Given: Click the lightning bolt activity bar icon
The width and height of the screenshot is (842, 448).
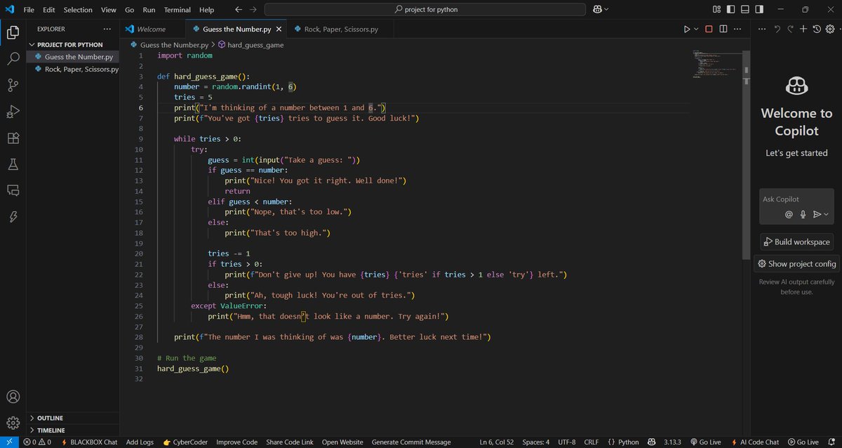Looking at the screenshot, I should tap(13, 217).
